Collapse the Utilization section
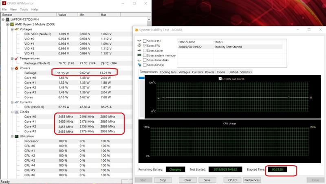The height and width of the screenshot is (184, 326). click(12, 136)
